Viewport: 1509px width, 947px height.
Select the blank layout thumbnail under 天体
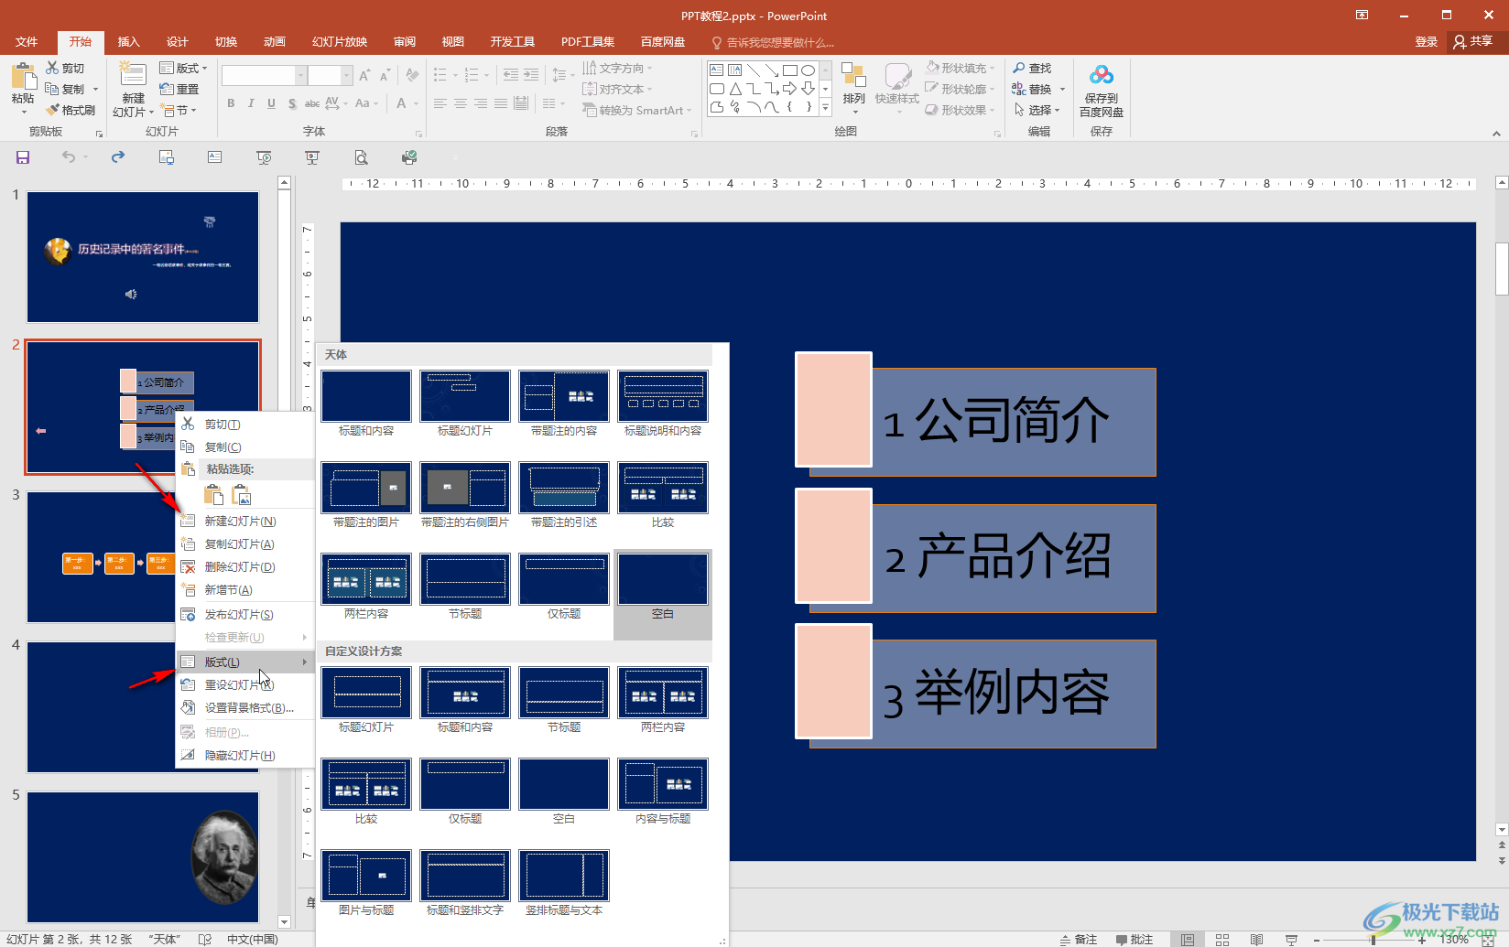tap(662, 586)
